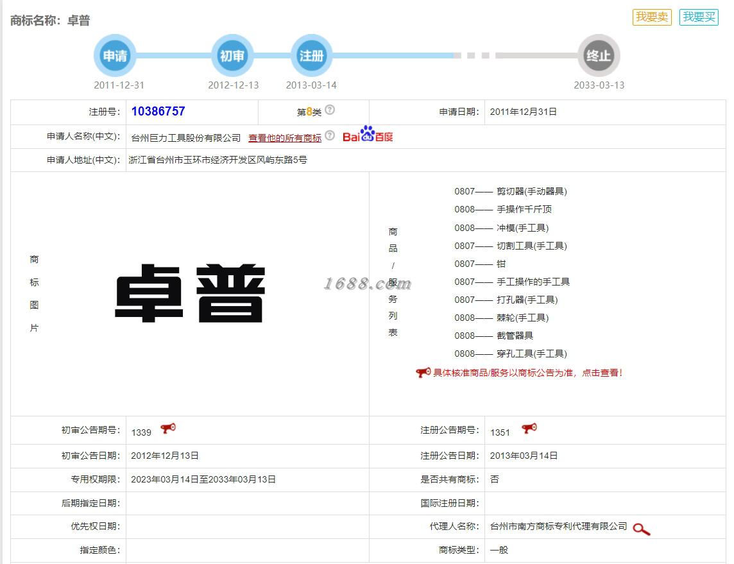The image size is (734, 564).
Task: Open 查看他的所有商标 link
Action: (x=285, y=137)
